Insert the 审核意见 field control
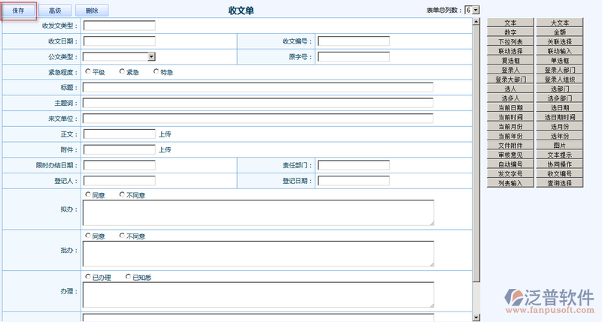Screen dimensions: 602x322 click(510, 155)
